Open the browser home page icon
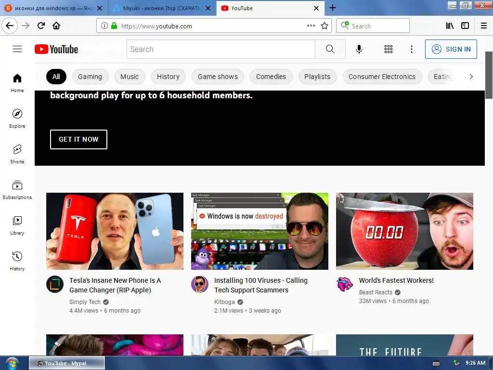The height and width of the screenshot is (370, 493). click(56, 26)
